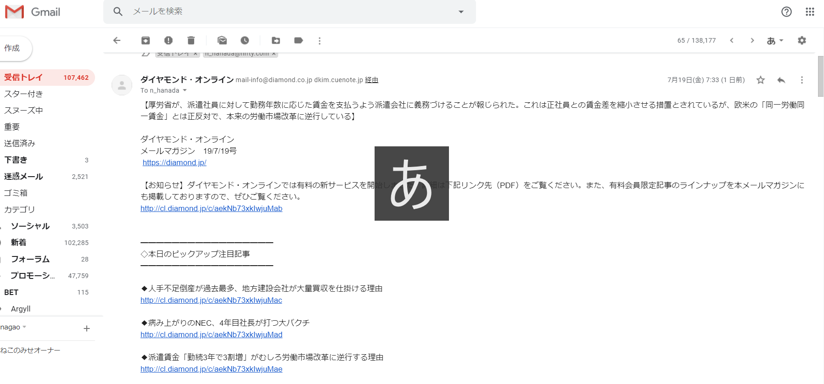The image size is (824, 384).
Task: Open link ending aekNb73xklwjuMae
Action: coord(211,369)
